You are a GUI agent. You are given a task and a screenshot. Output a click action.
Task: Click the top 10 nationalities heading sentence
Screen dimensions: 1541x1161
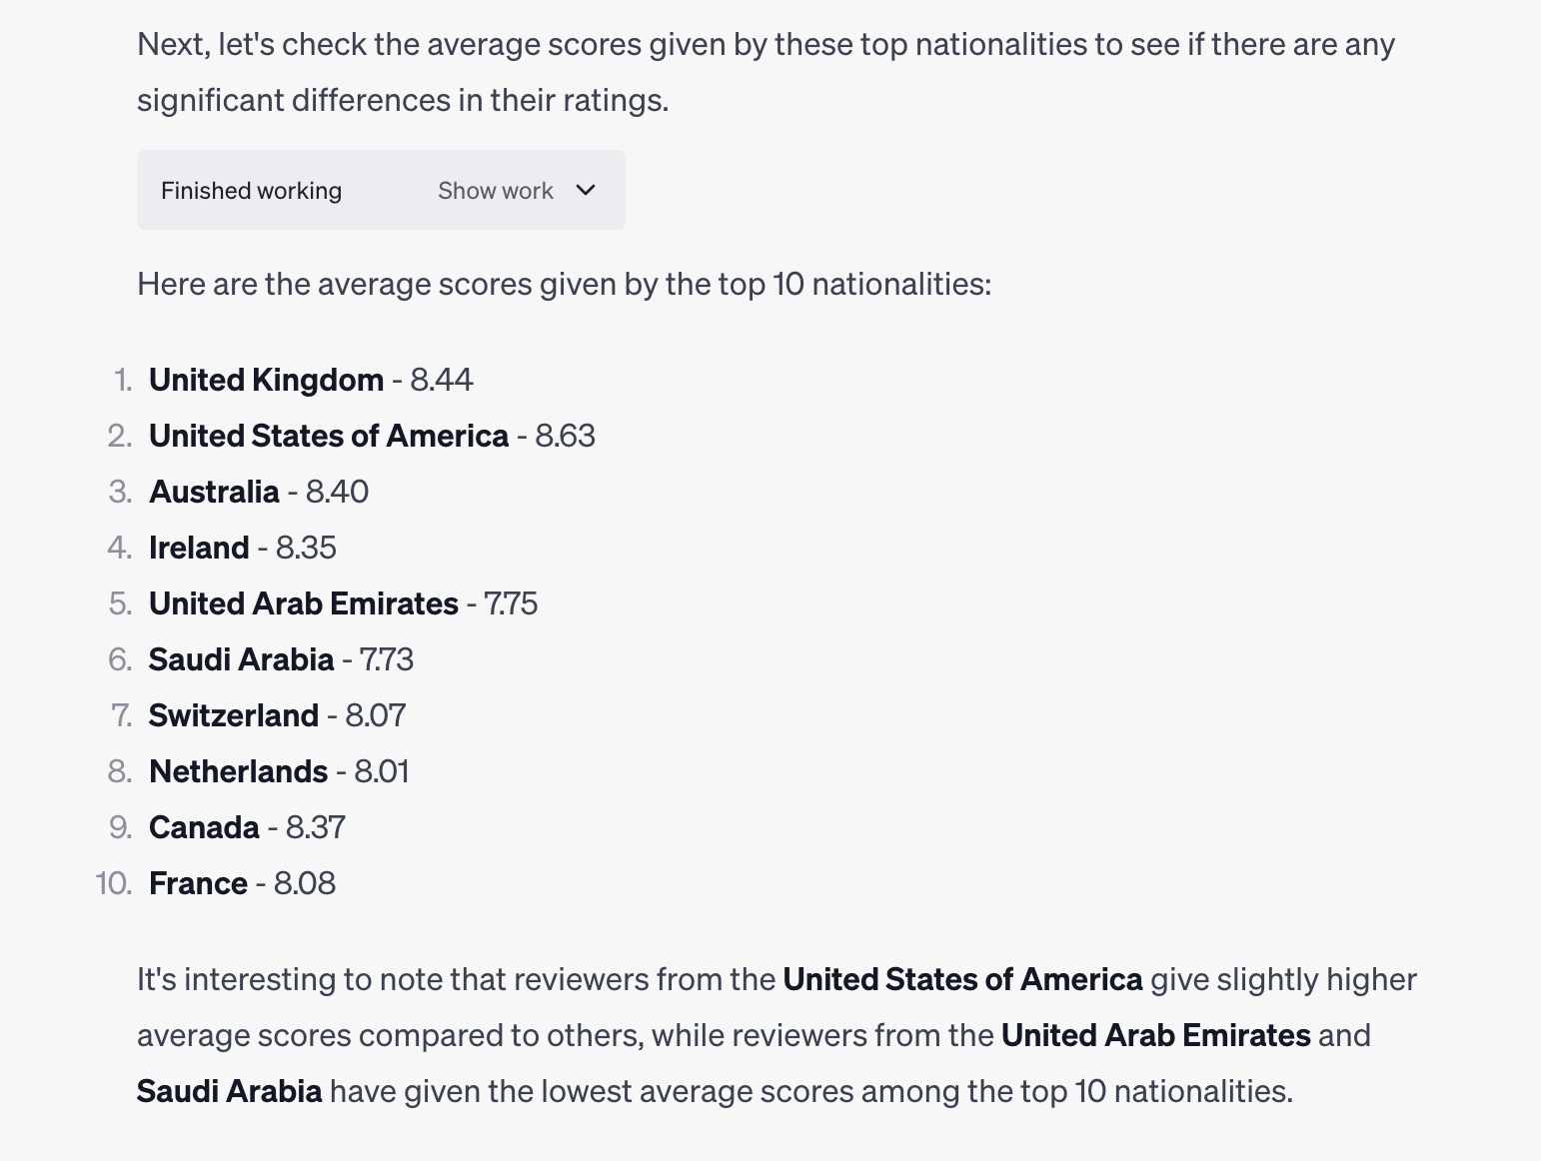coord(565,284)
